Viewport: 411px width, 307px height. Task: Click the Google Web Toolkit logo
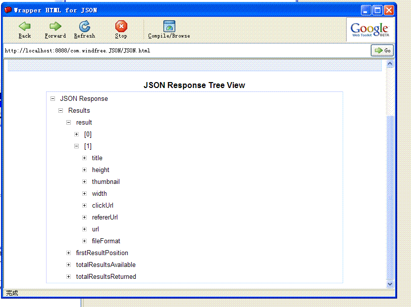tap(370, 30)
